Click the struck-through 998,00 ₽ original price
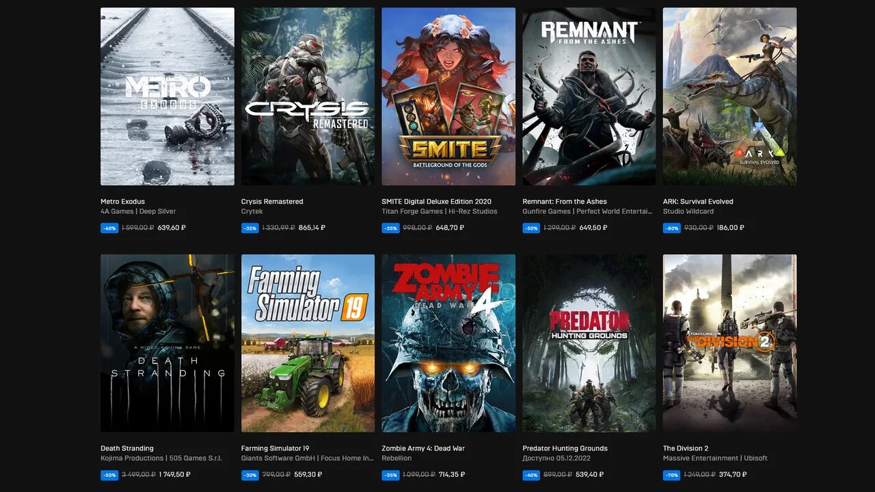Image resolution: width=875 pixels, height=492 pixels. coord(417,228)
